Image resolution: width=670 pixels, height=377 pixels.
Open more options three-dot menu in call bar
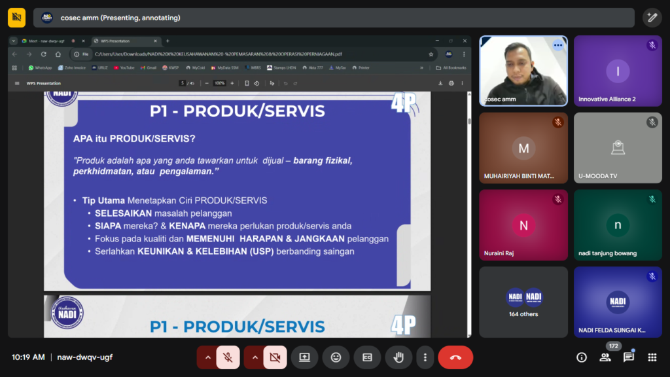(x=425, y=357)
